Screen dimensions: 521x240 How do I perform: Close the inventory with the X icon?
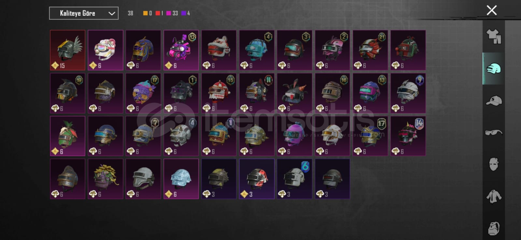491,10
